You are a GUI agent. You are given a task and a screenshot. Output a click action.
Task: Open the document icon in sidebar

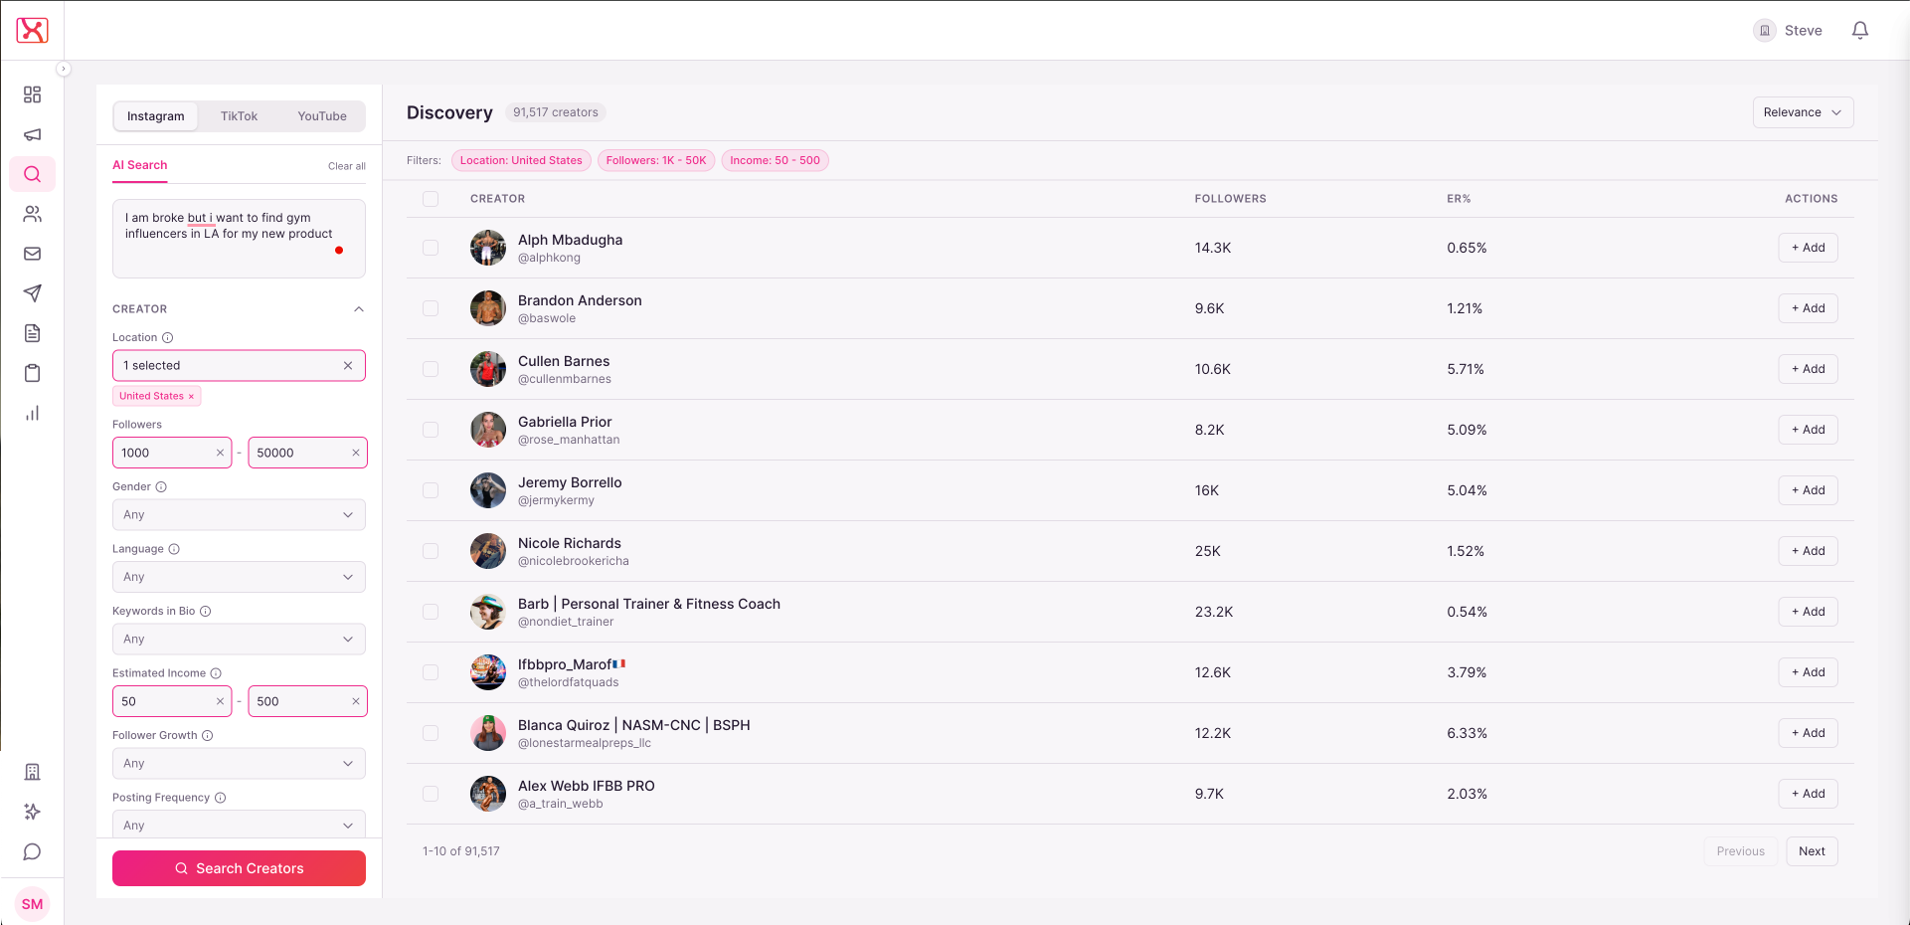pos(32,333)
